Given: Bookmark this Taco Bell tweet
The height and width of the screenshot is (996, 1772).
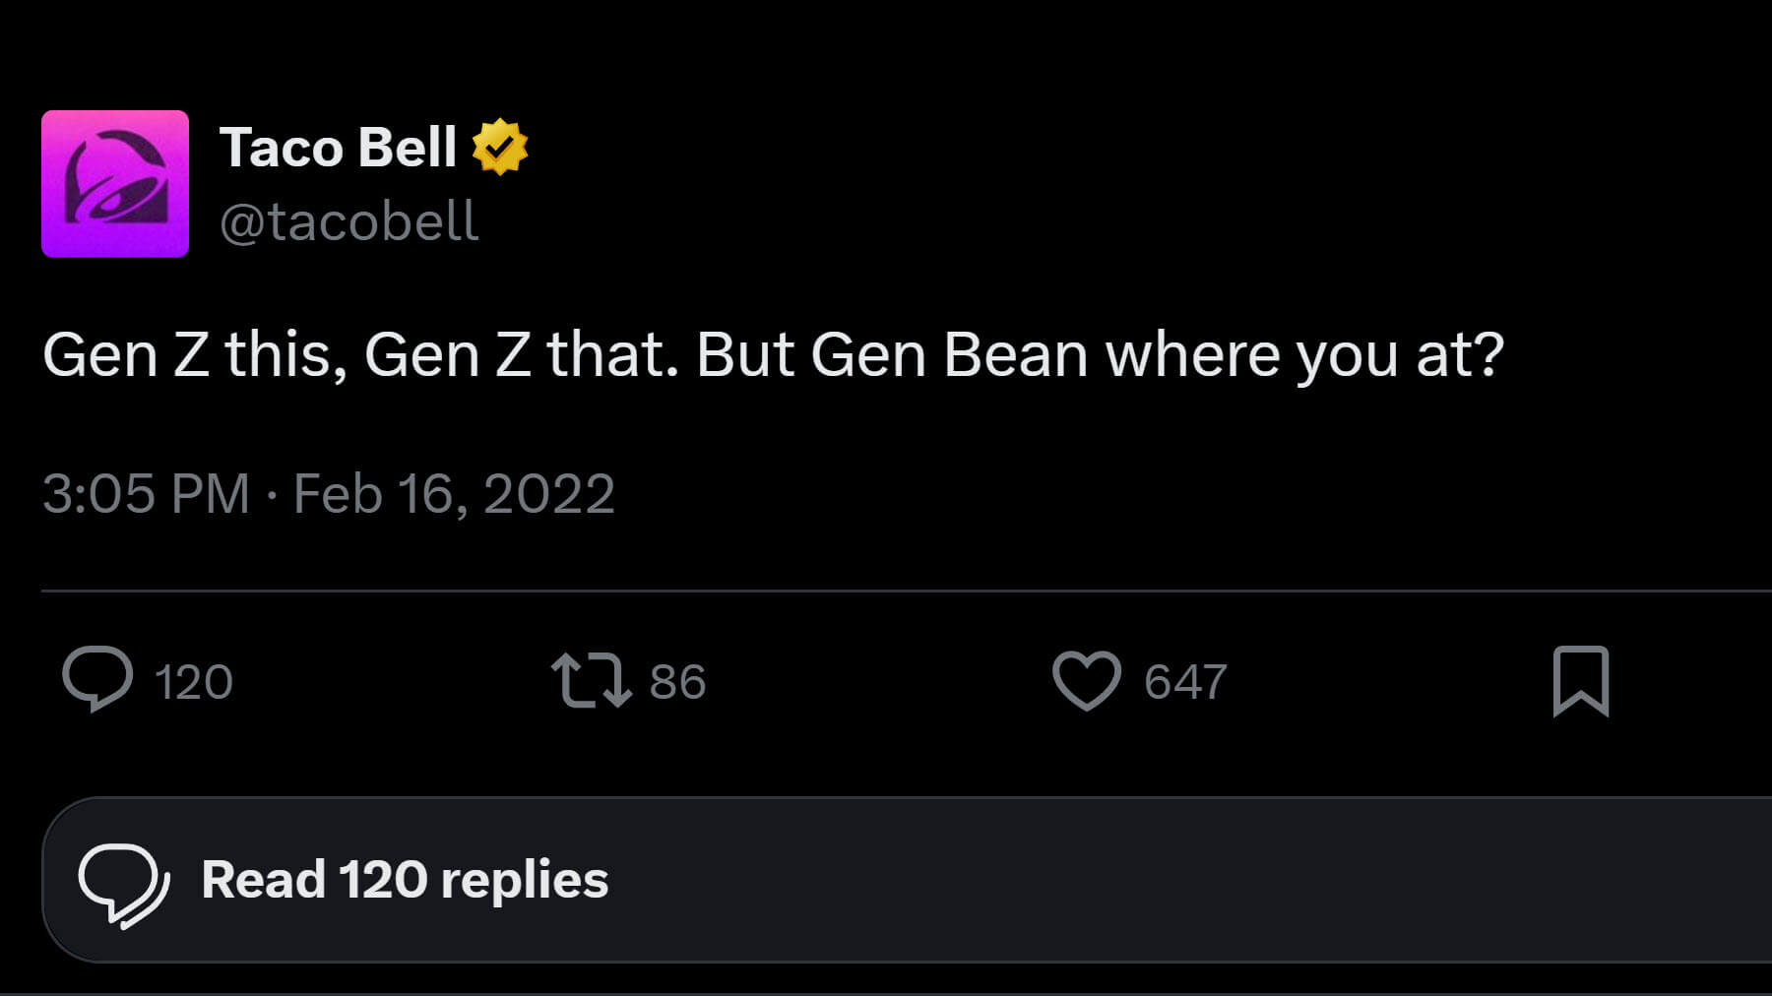Looking at the screenshot, I should (1580, 681).
